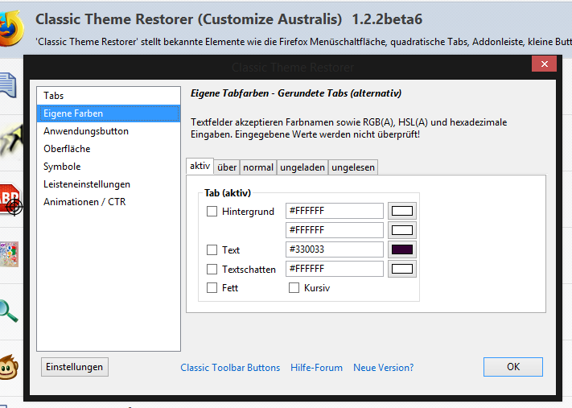
Task: Follow the Classic Toolbar Buttons link
Action: click(230, 368)
